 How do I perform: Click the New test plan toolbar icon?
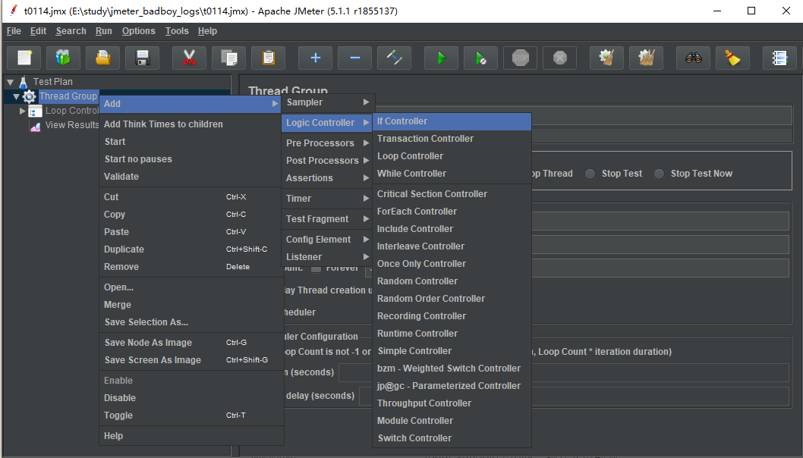pos(24,58)
